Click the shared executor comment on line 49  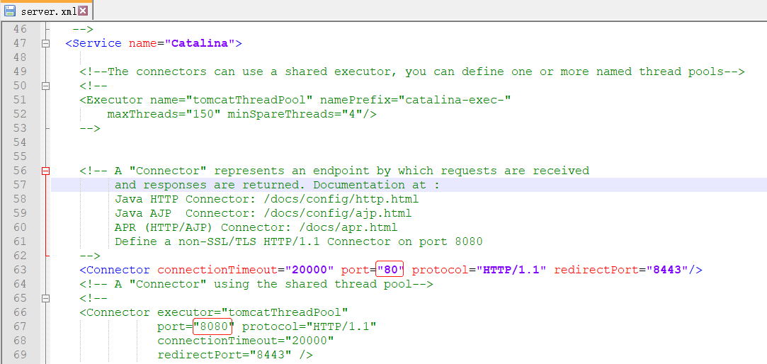pos(412,72)
